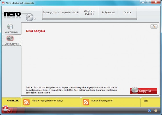Viewport: 162px width, 115px height.
Task: Close the Nero StartSmart Essentials window
Action: pyautogui.click(x=156, y=2)
